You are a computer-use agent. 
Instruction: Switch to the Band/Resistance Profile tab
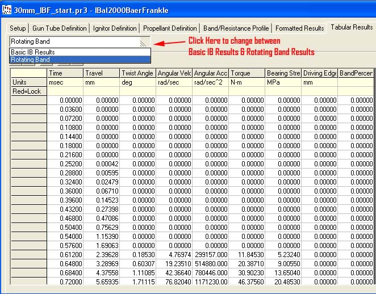click(235, 28)
